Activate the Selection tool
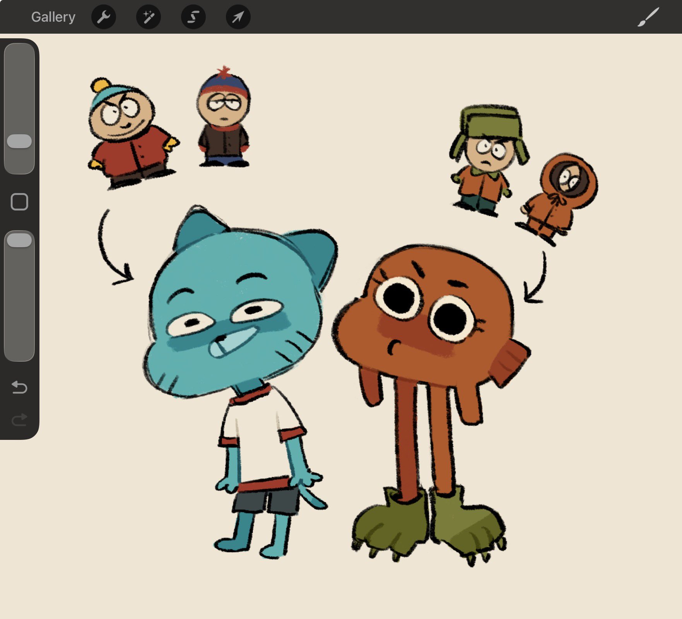This screenshot has width=682, height=619. (193, 17)
